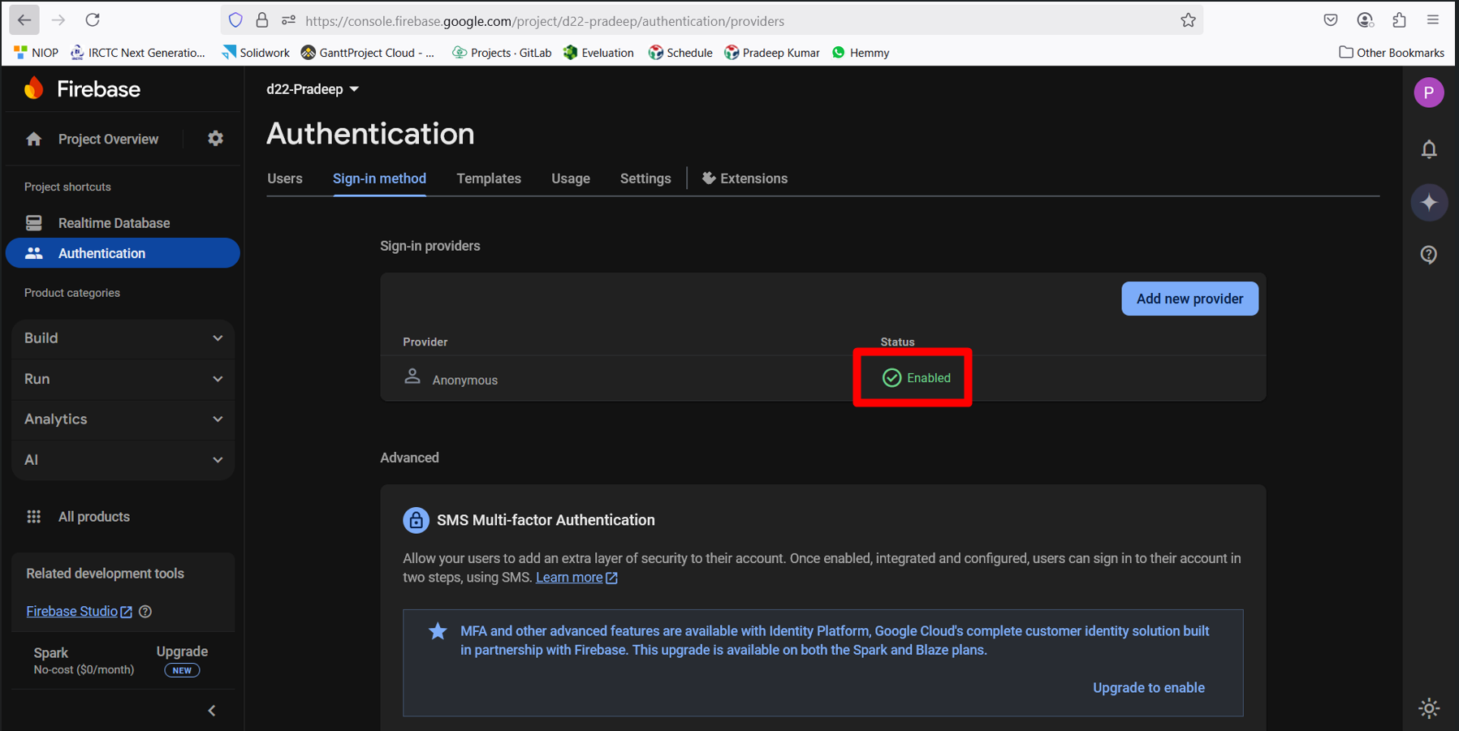Click the browser back arrow

coord(24,20)
